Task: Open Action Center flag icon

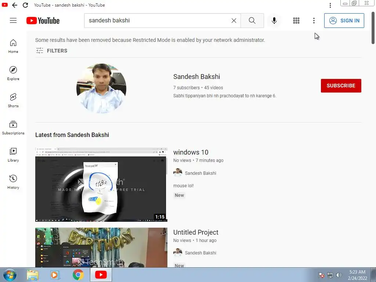Action: pyautogui.click(x=321, y=275)
